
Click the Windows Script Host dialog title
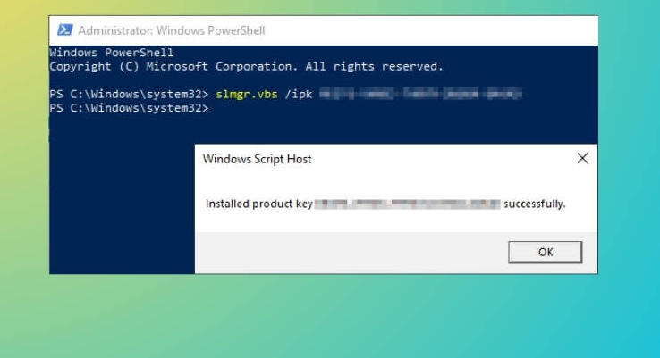(x=257, y=159)
